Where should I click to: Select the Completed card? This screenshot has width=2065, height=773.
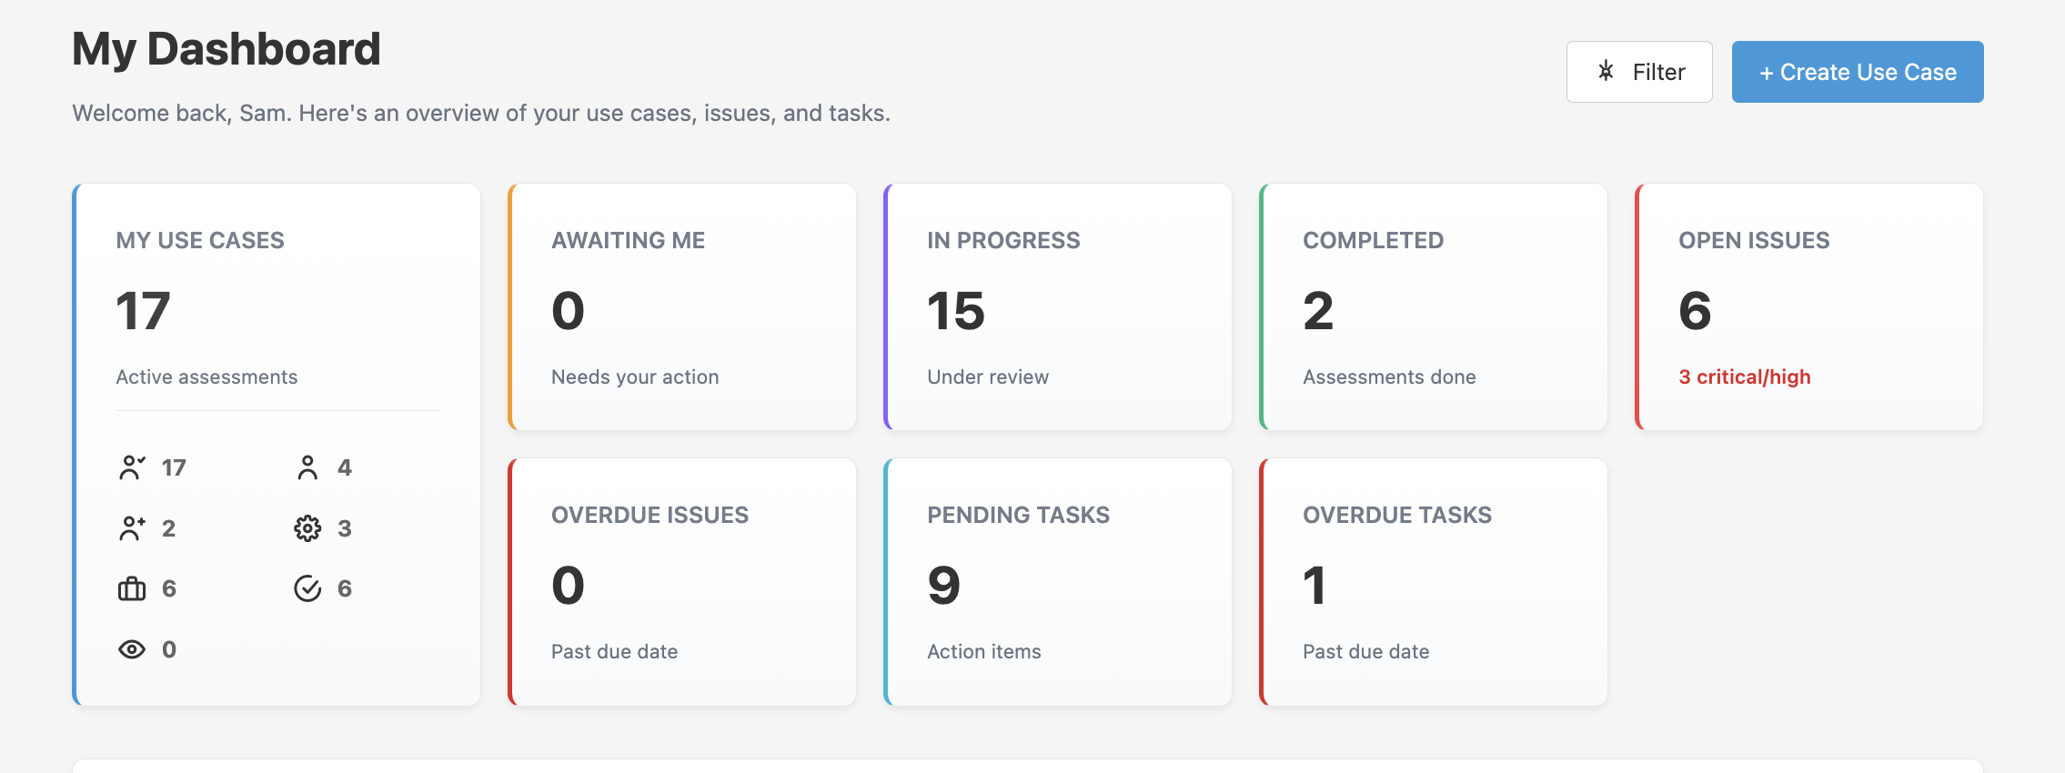click(1434, 307)
